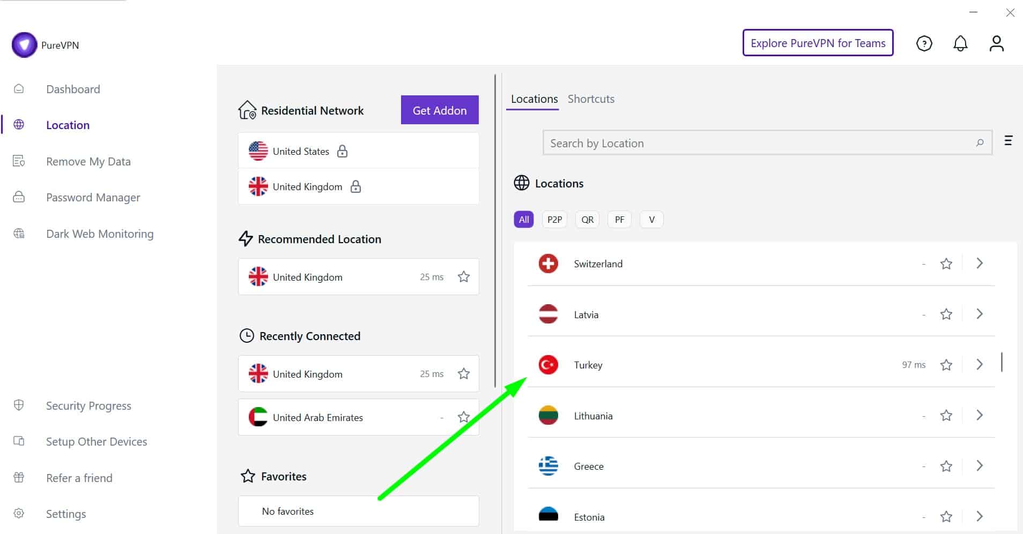Screen dimensions: 1023x534
Task: Select the PF filter chip
Action: pyautogui.click(x=619, y=220)
